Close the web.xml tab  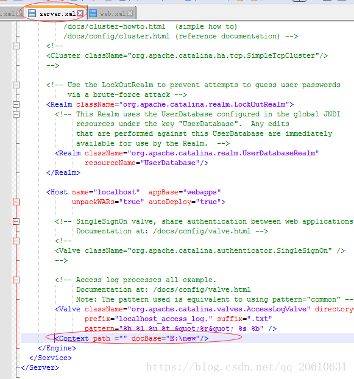(130, 13)
